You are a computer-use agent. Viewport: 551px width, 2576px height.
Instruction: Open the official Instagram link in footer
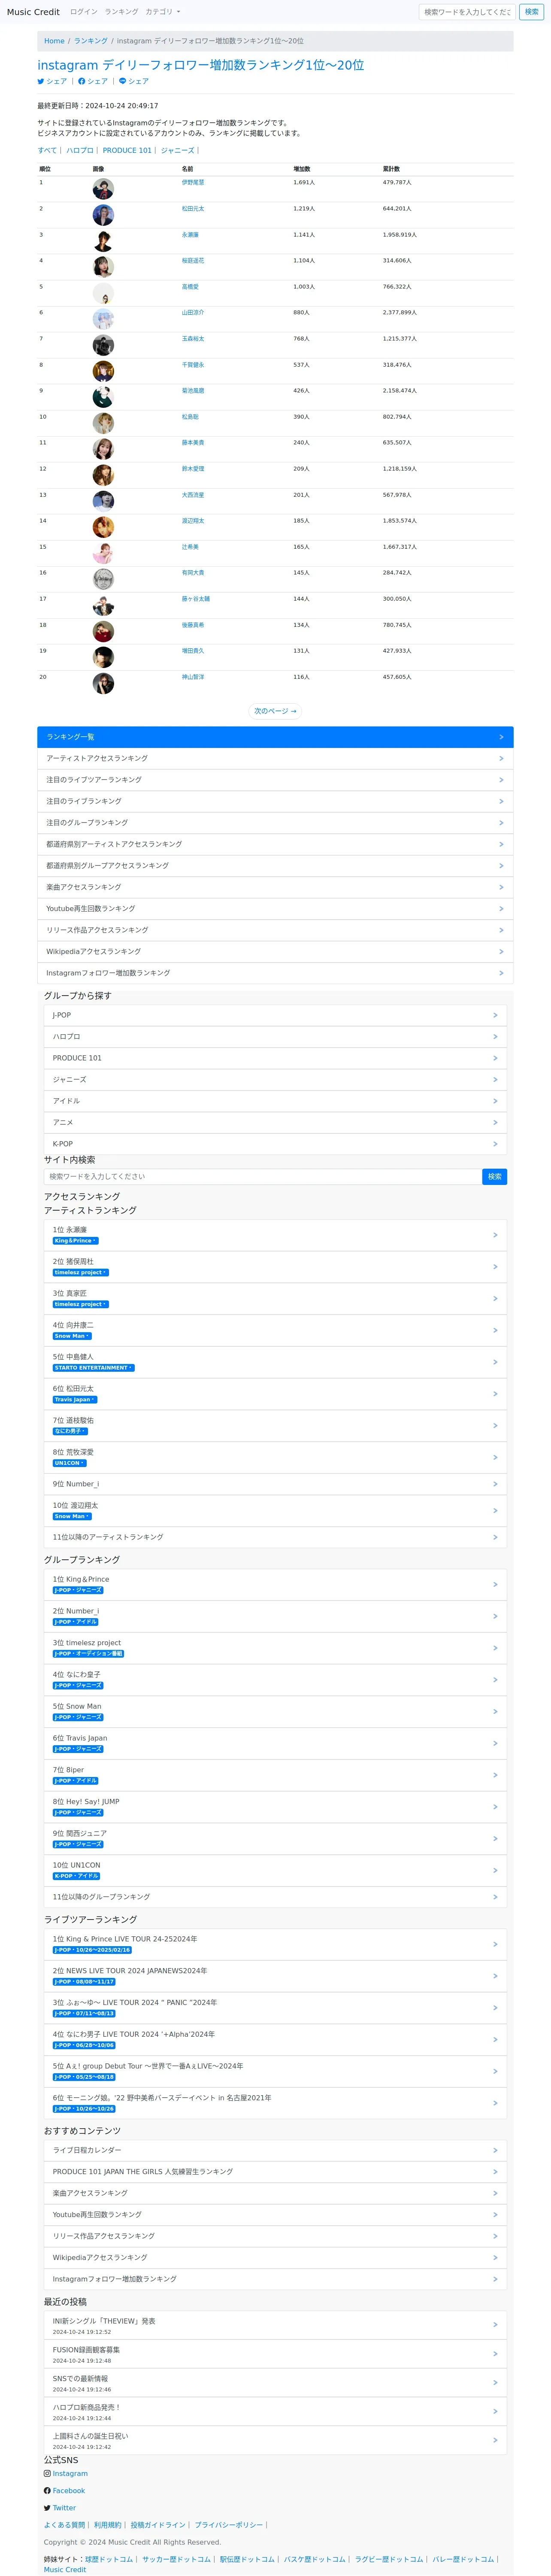(x=70, y=2473)
